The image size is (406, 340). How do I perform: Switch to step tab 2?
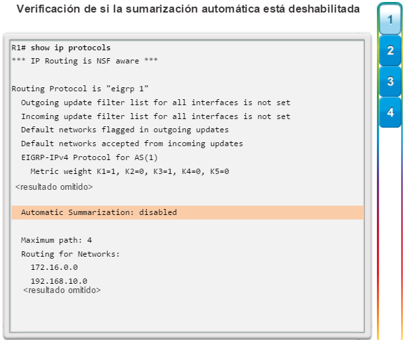[390, 50]
